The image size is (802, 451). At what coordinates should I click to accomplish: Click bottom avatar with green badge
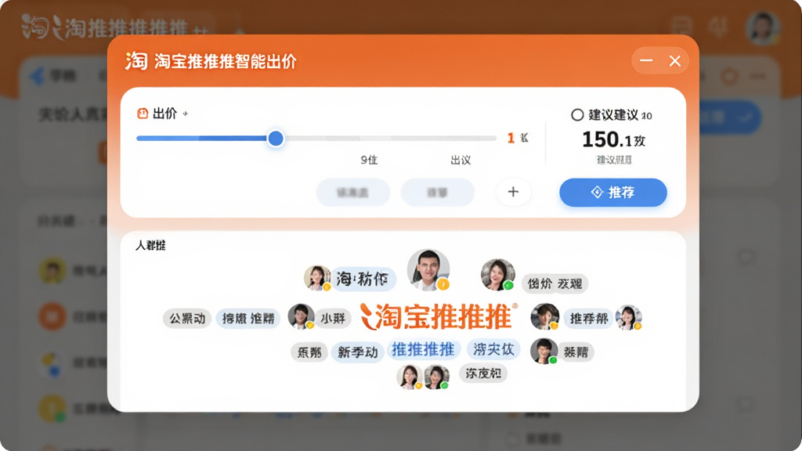(437, 377)
